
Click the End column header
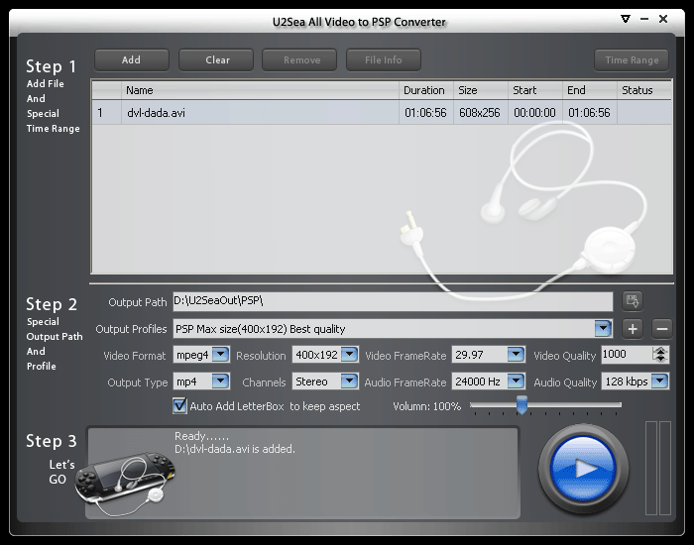589,90
